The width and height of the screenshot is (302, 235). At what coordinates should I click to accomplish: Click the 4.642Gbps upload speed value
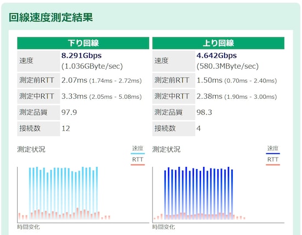(x=217, y=55)
